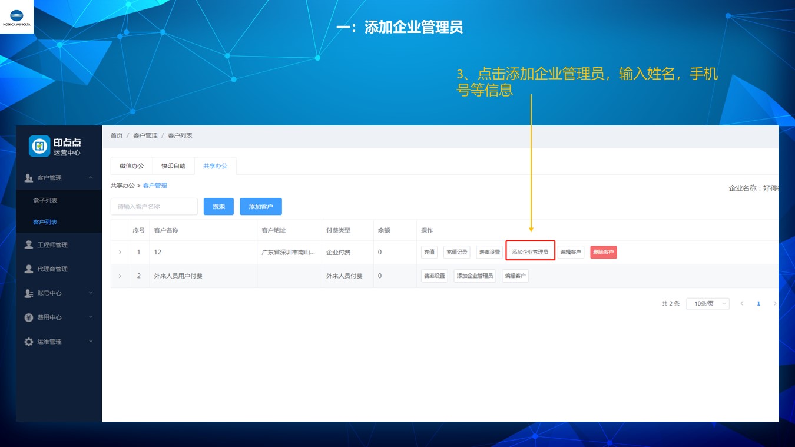Collapse the 客户管理 sidebar menu arrow
The width and height of the screenshot is (795, 447).
pyautogui.click(x=91, y=177)
